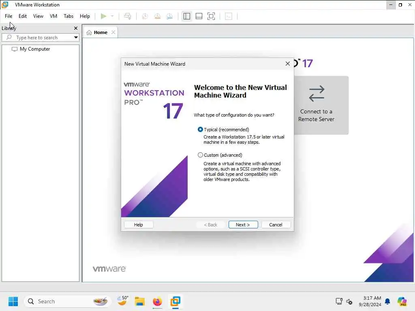Click the taskbar Search box
The width and height of the screenshot is (415, 311).
[x=67, y=301]
